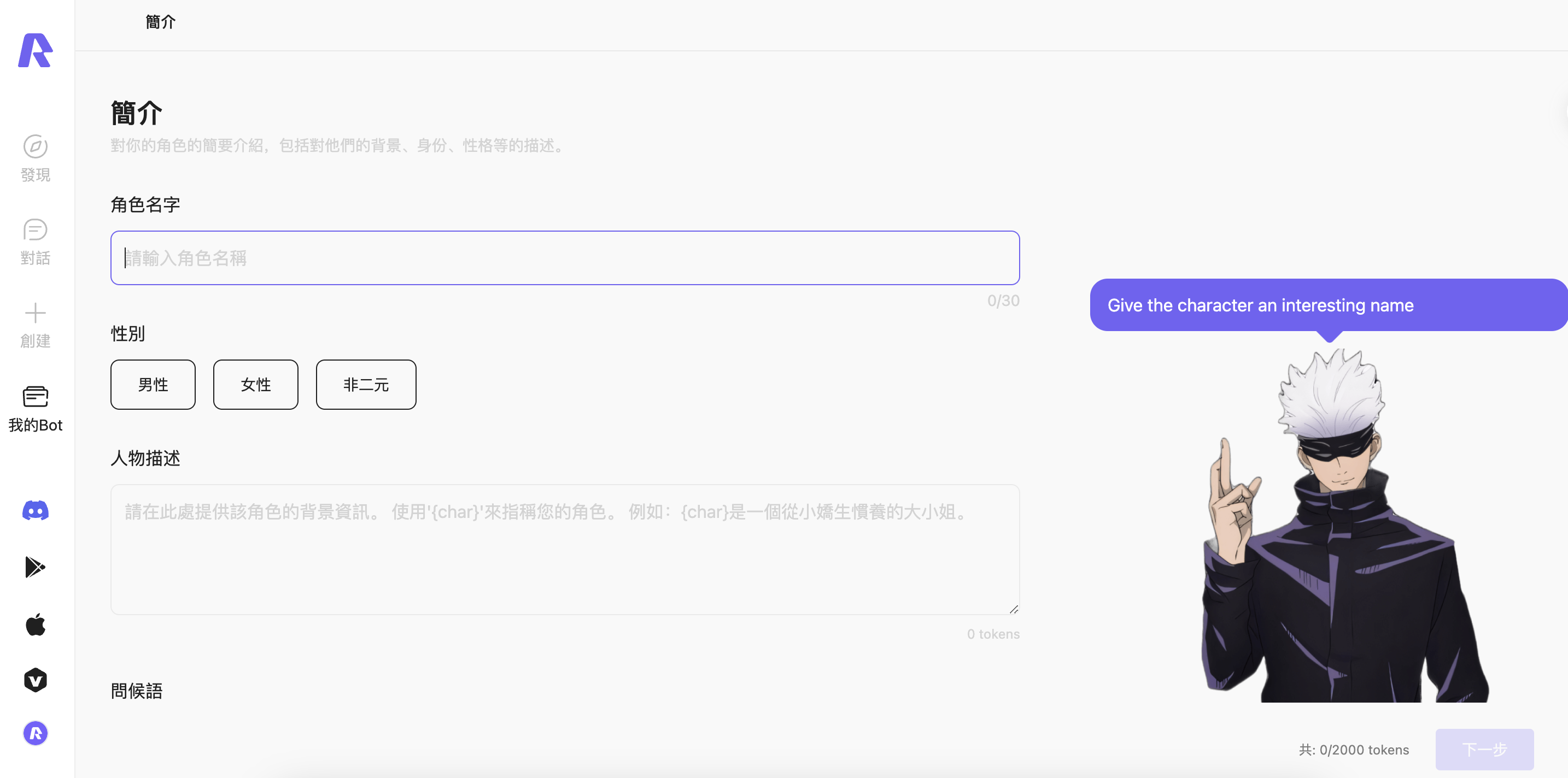Click the black hexagon V icon

pyautogui.click(x=36, y=680)
